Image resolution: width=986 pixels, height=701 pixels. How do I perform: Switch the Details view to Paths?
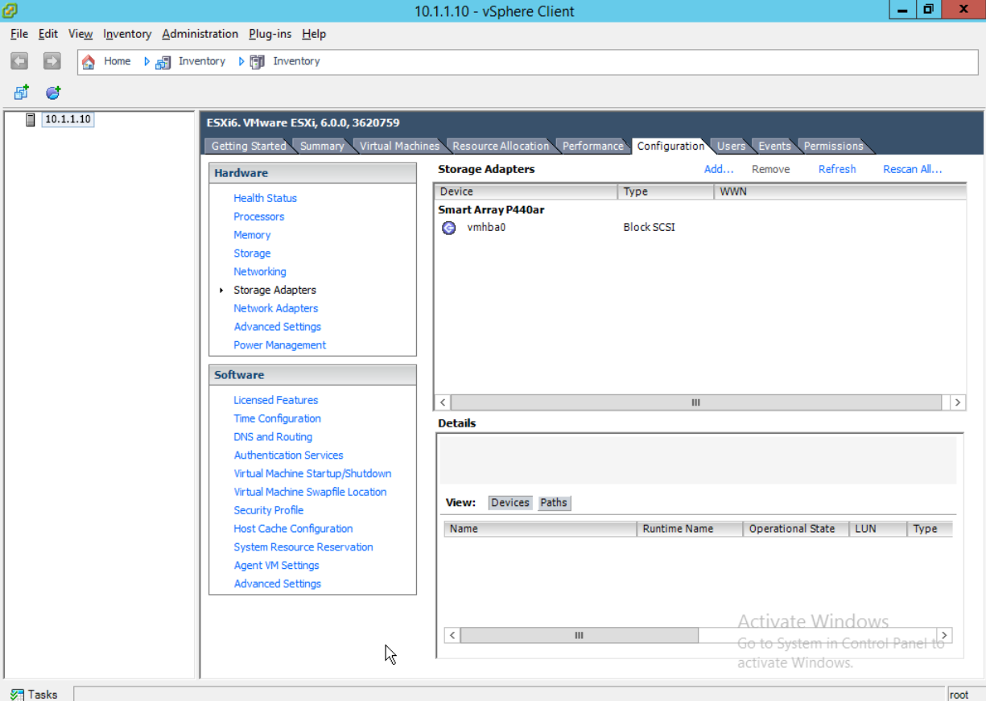(x=554, y=502)
